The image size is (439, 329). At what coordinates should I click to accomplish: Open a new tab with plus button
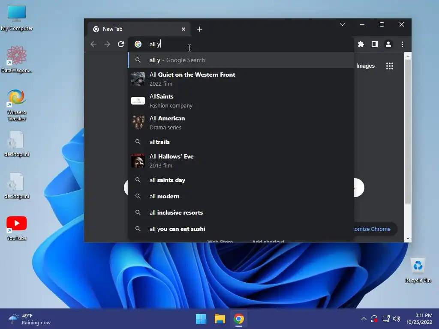[x=200, y=29]
